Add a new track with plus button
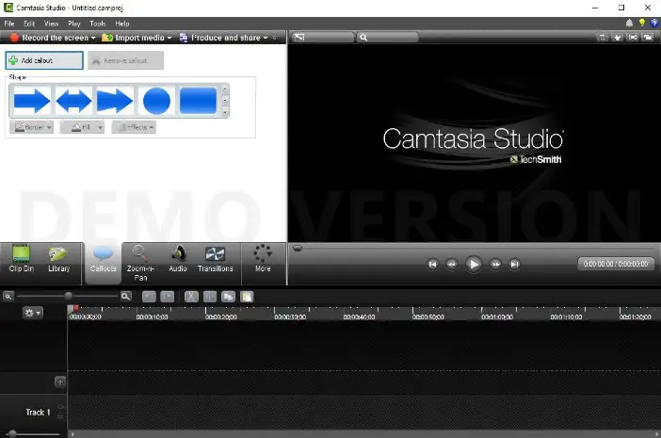 60,381
